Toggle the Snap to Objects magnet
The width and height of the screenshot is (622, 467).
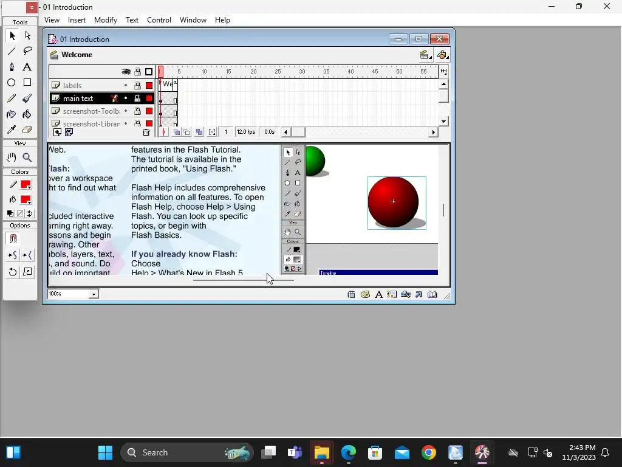(x=13, y=238)
